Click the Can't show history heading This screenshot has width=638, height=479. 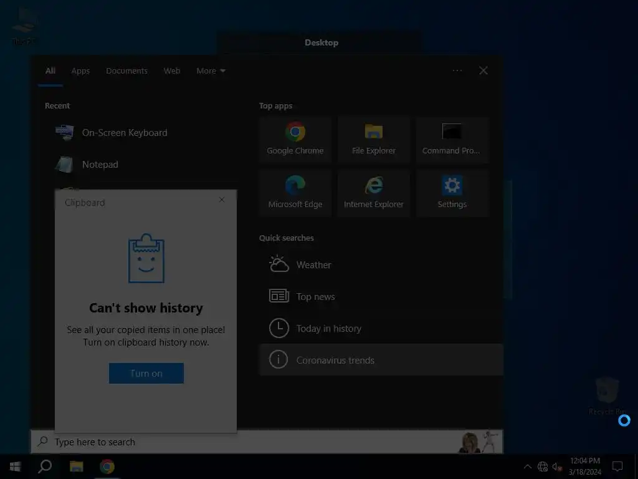tap(146, 308)
